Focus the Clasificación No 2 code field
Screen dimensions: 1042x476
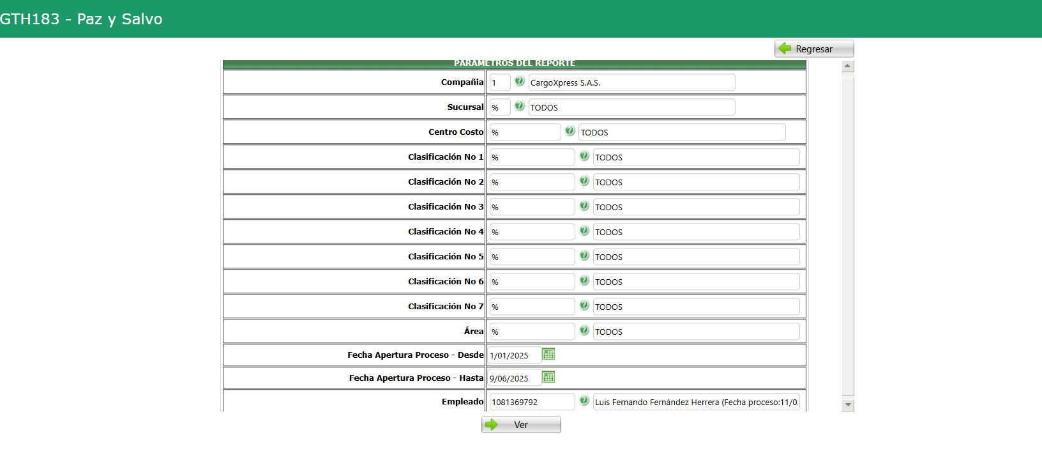[532, 182]
